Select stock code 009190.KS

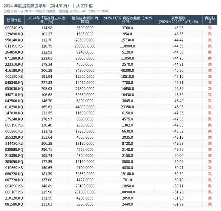(14, 125)
